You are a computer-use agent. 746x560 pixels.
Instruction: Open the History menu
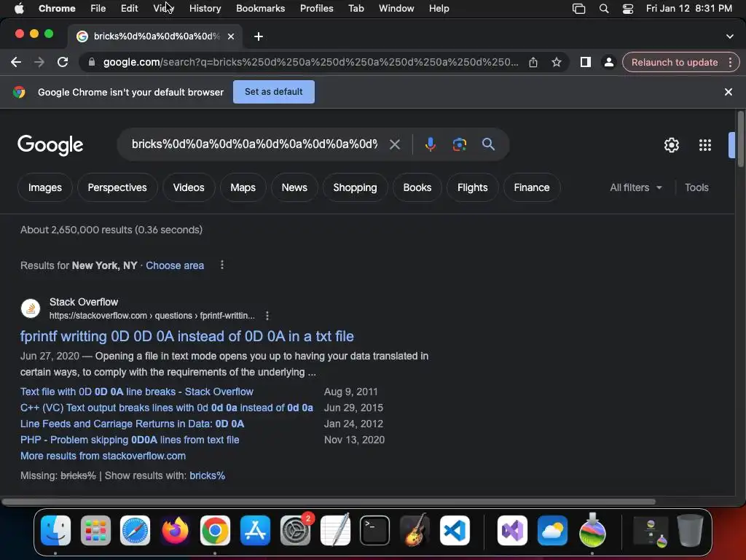(x=205, y=9)
